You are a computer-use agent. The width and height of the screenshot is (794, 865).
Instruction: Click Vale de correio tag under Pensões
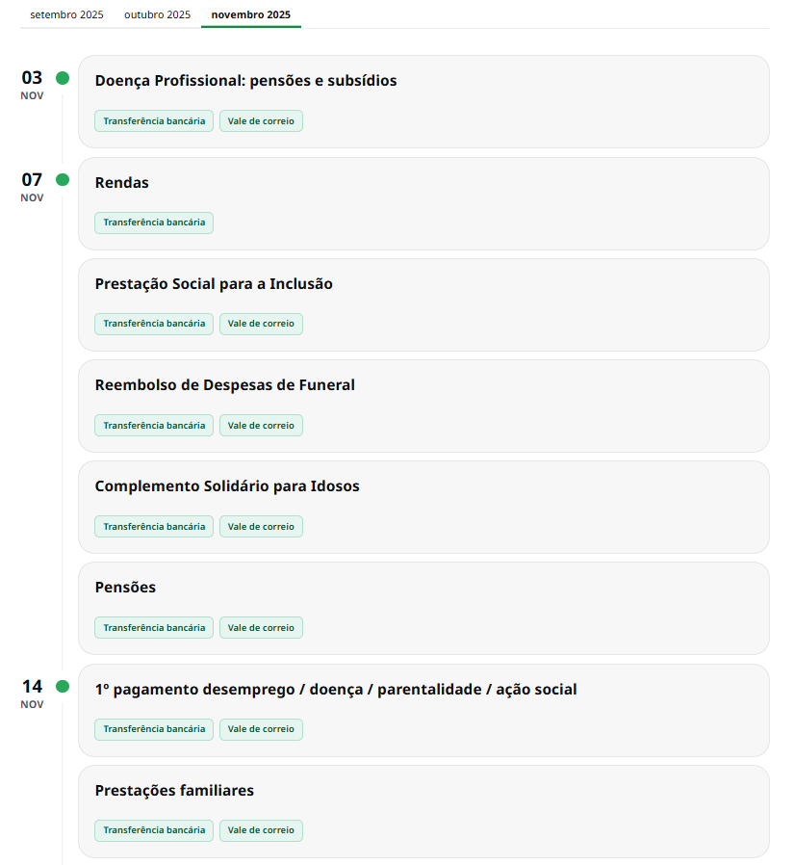[261, 628]
